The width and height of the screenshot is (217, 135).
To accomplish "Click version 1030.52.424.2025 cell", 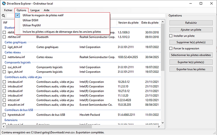I will click(128, 57).
